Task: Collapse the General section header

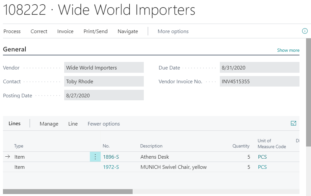Action: 14,49
